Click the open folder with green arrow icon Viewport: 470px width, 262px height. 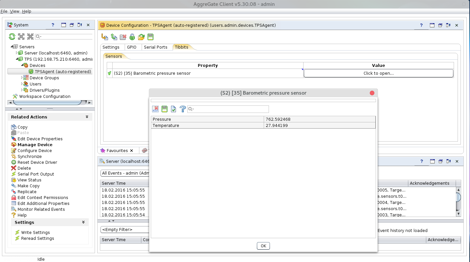[141, 37]
